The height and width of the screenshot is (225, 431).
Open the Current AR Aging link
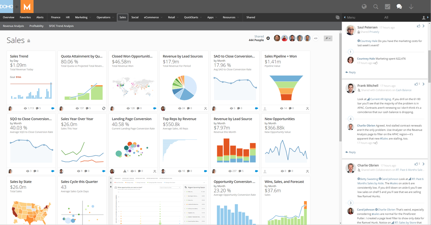coord(380,99)
